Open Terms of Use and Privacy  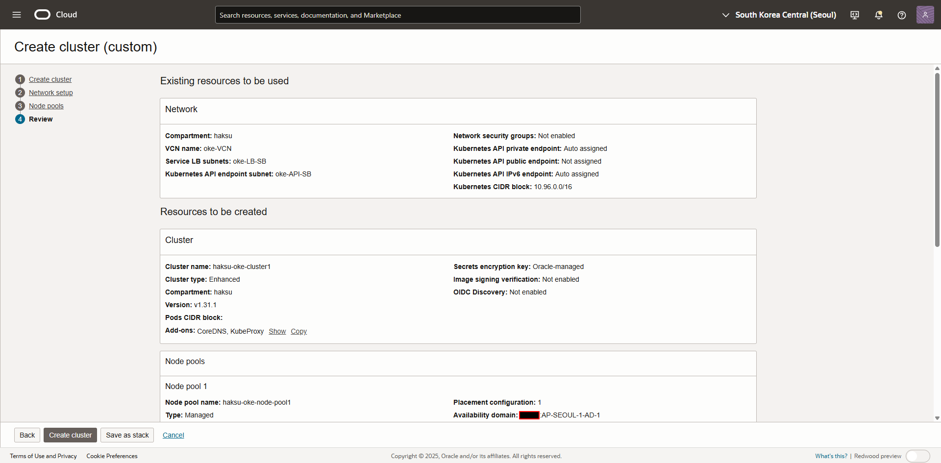[x=43, y=456]
